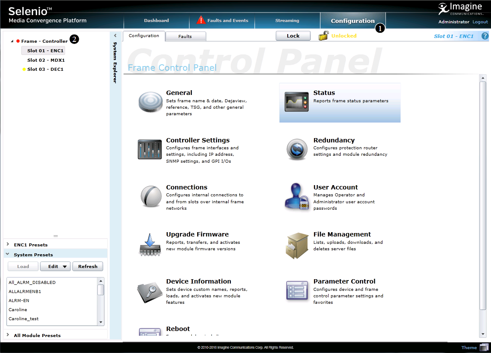Open the Upgrade Firmware chip icon
Screen dimensions: 491x353
[x=150, y=245]
